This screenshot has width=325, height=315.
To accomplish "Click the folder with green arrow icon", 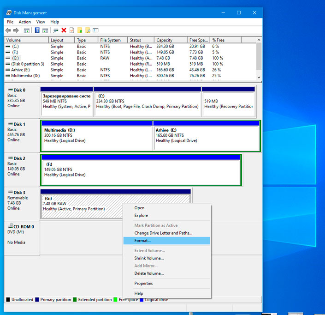I will click(80, 30).
